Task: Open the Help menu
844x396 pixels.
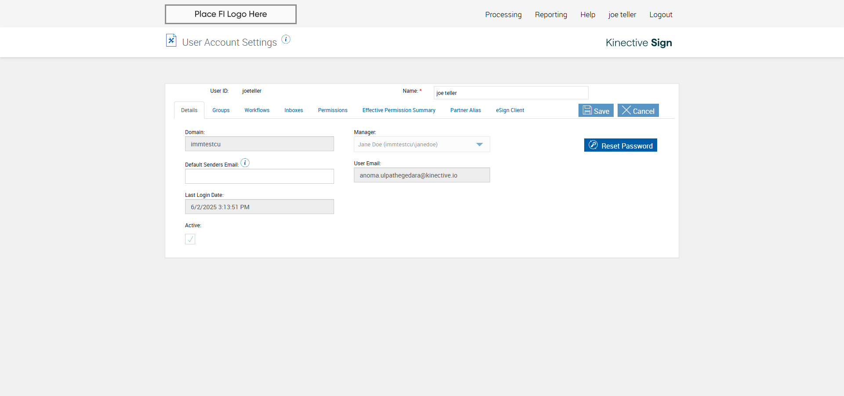Action: coord(588,15)
